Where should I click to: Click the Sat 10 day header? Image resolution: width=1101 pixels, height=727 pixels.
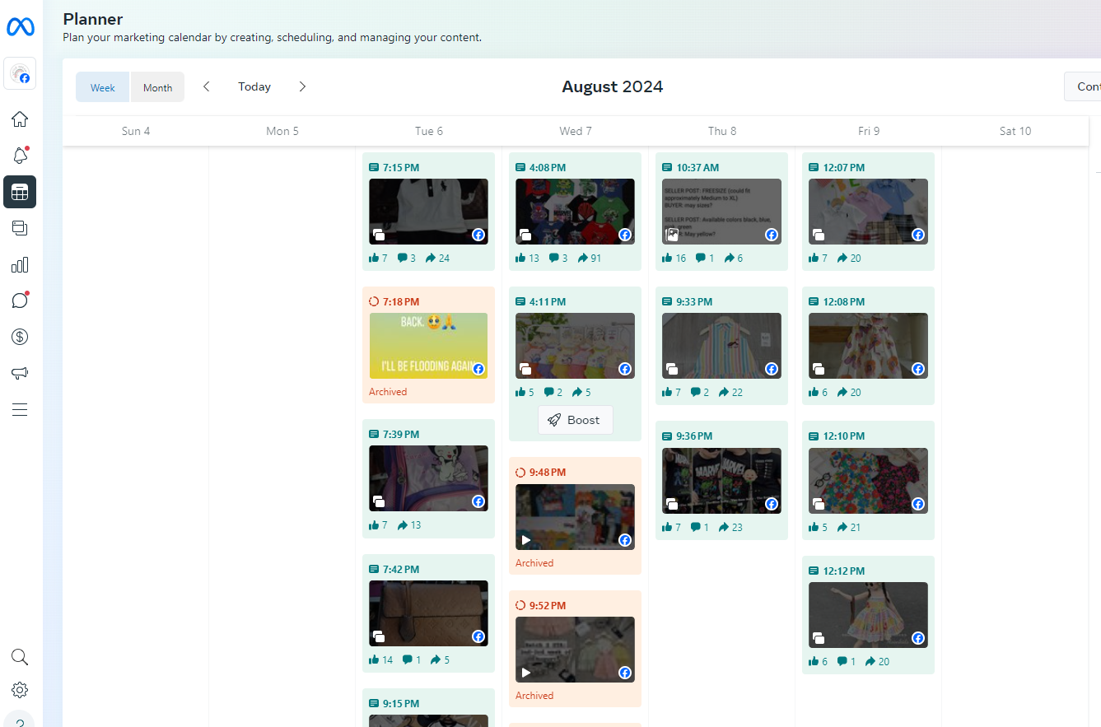1015,131
